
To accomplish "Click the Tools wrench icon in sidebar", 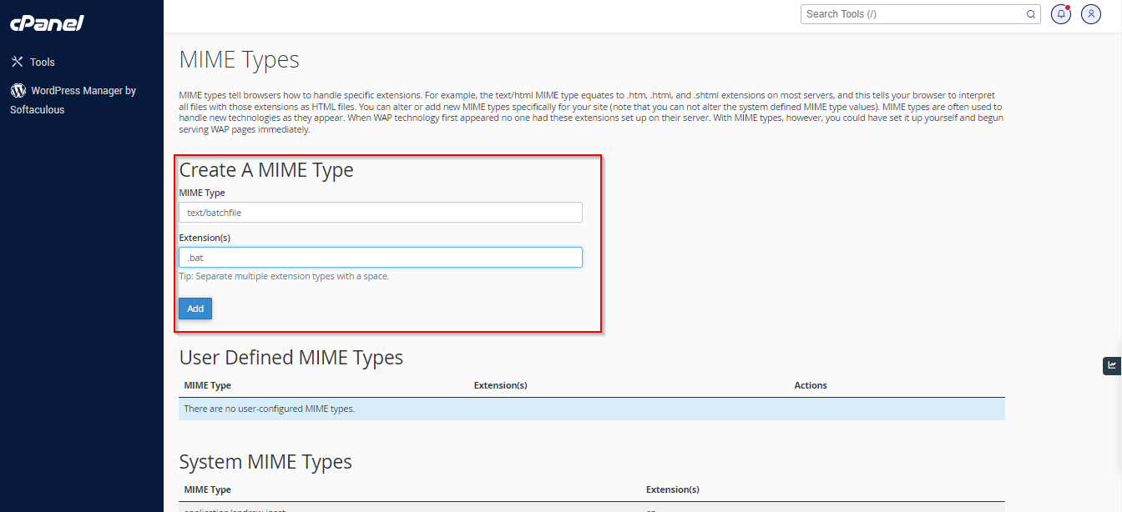I will (x=17, y=62).
